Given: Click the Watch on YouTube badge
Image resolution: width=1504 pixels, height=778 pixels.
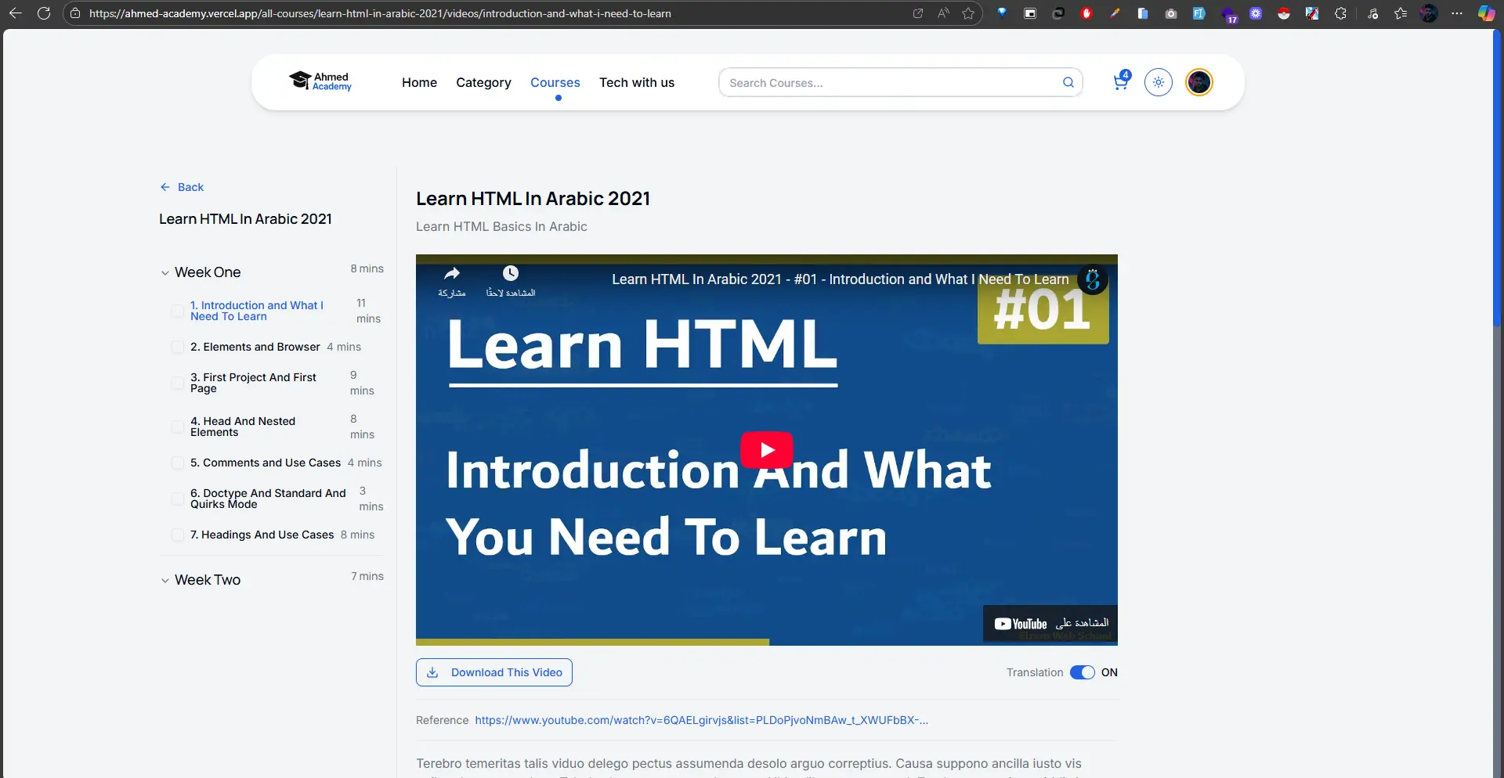Looking at the screenshot, I should pos(1050,624).
